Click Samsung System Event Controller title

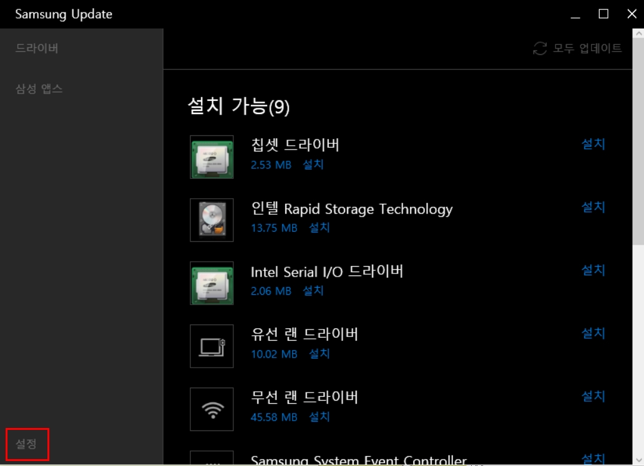point(359,460)
